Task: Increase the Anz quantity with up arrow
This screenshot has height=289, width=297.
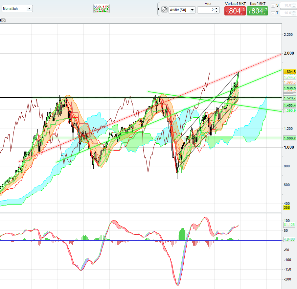Action: point(217,9)
